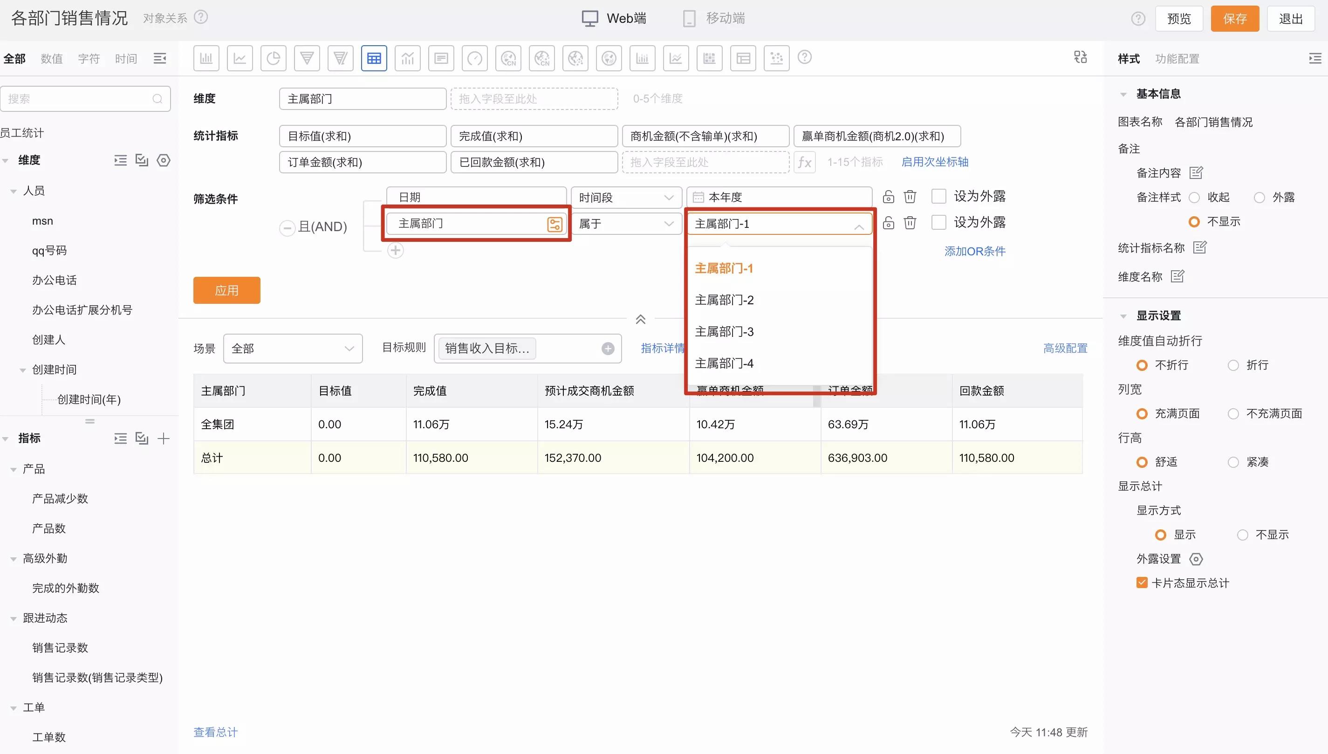Delete the 日期 filter with trash icon
This screenshot has width=1328, height=754.
tap(910, 197)
